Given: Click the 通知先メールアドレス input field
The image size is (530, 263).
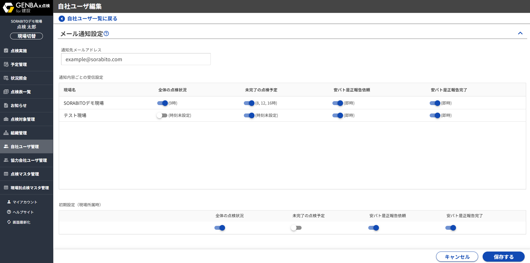Looking at the screenshot, I should pos(136,59).
